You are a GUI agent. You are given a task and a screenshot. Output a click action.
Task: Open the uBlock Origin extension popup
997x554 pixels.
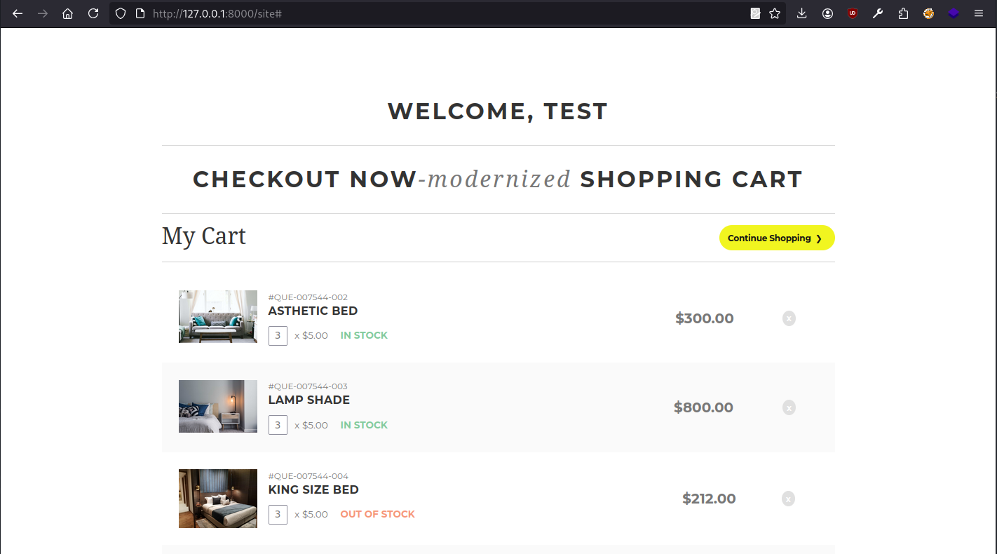(853, 13)
